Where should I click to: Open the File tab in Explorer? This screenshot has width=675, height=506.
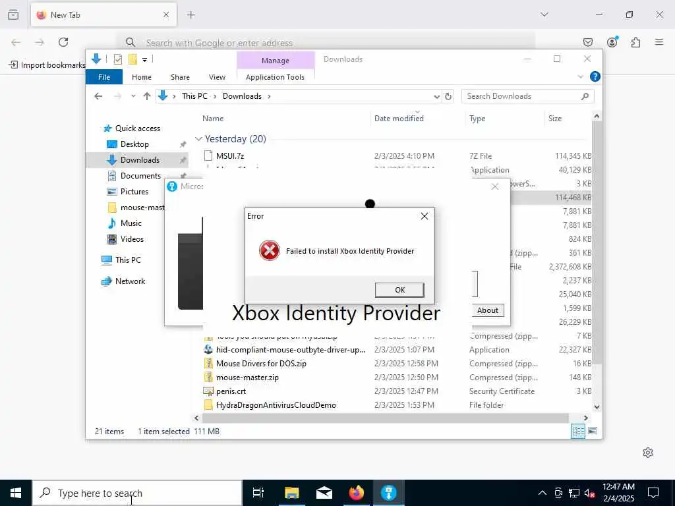click(104, 77)
